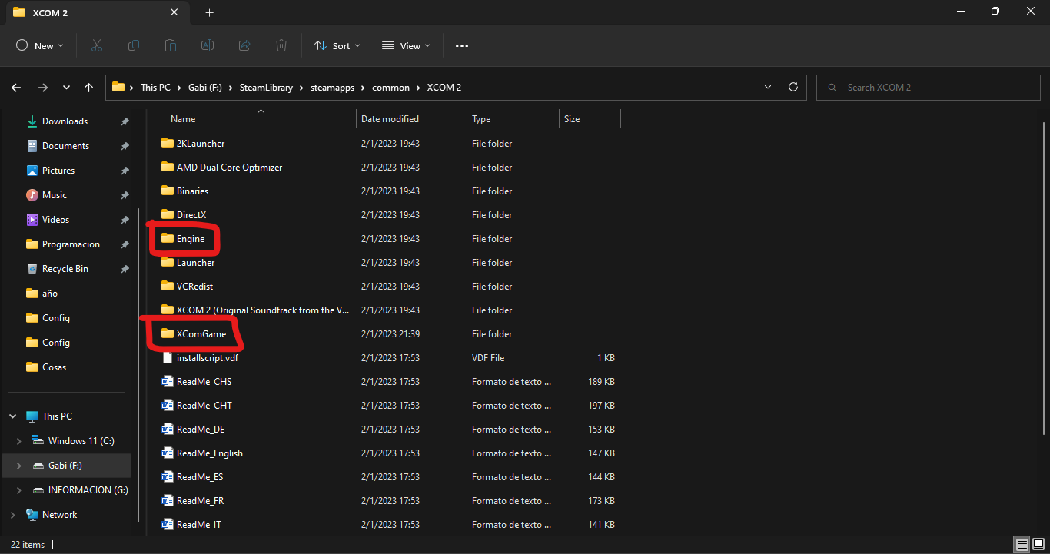Switch to large thumbnails view icon
The image size is (1050, 554).
tap(1038, 545)
